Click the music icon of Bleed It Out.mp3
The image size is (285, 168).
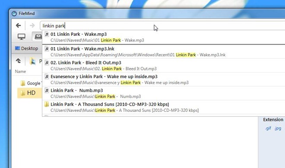coord(47,63)
